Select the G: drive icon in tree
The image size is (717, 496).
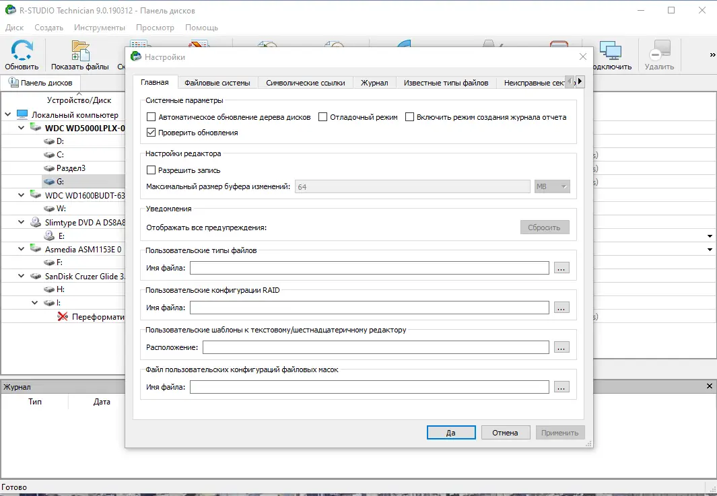[x=49, y=182]
